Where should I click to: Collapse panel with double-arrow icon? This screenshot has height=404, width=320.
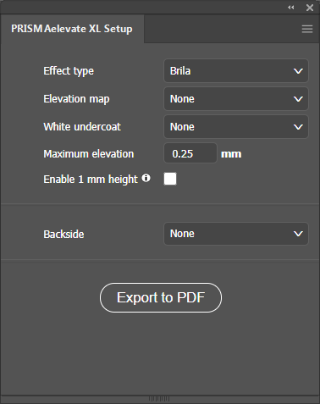(x=291, y=8)
